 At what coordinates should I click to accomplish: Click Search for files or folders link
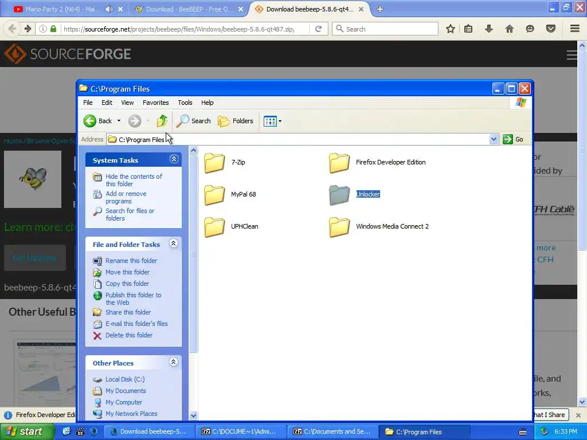point(130,214)
